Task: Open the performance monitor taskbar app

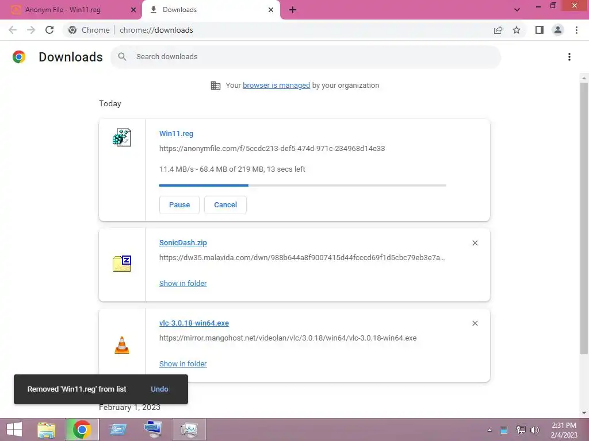Action: [x=189, y=430]
